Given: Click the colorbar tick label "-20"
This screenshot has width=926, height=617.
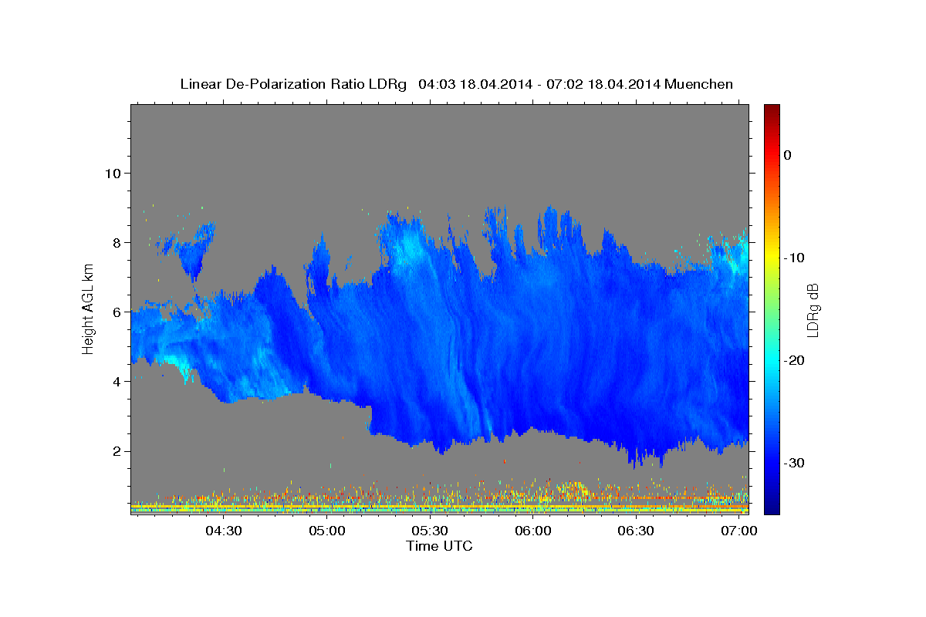Looking at the screenshot, I should [x=794, y=360].
